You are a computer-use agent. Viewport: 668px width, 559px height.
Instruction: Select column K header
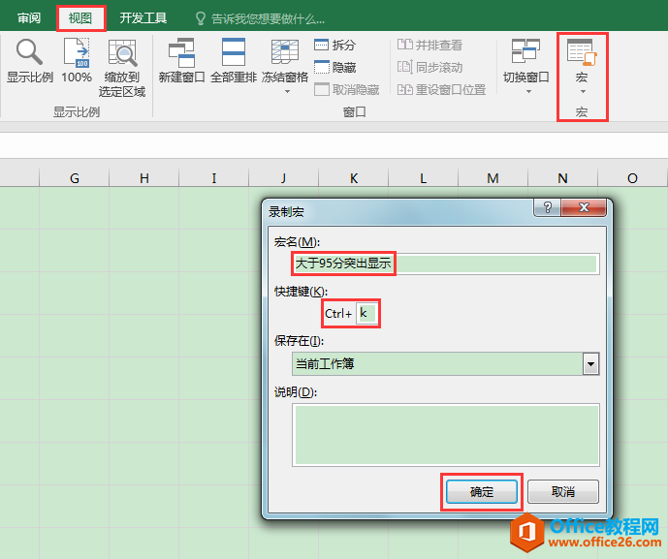[354, 178]
